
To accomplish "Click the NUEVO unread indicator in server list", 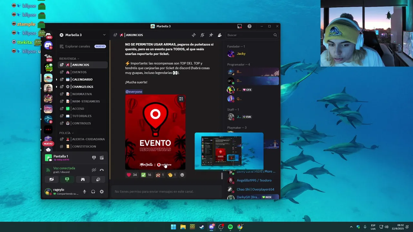I will 48,144.
